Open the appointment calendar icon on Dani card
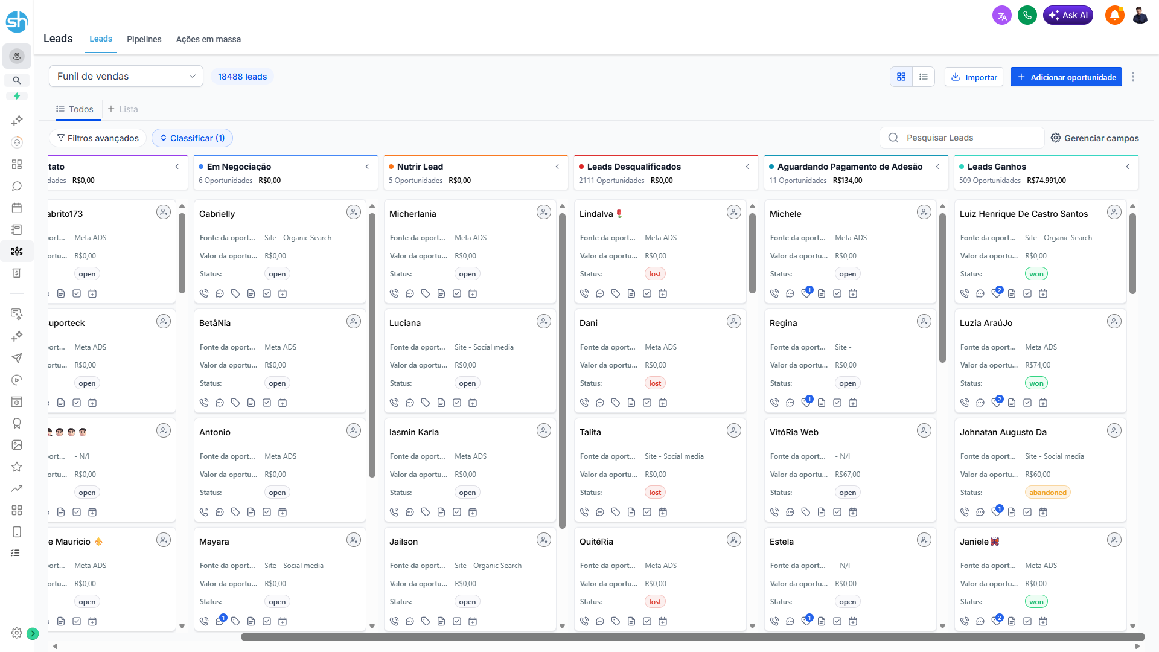The image size is (1159, 652). pyautogui.click(x=663, y=403)
